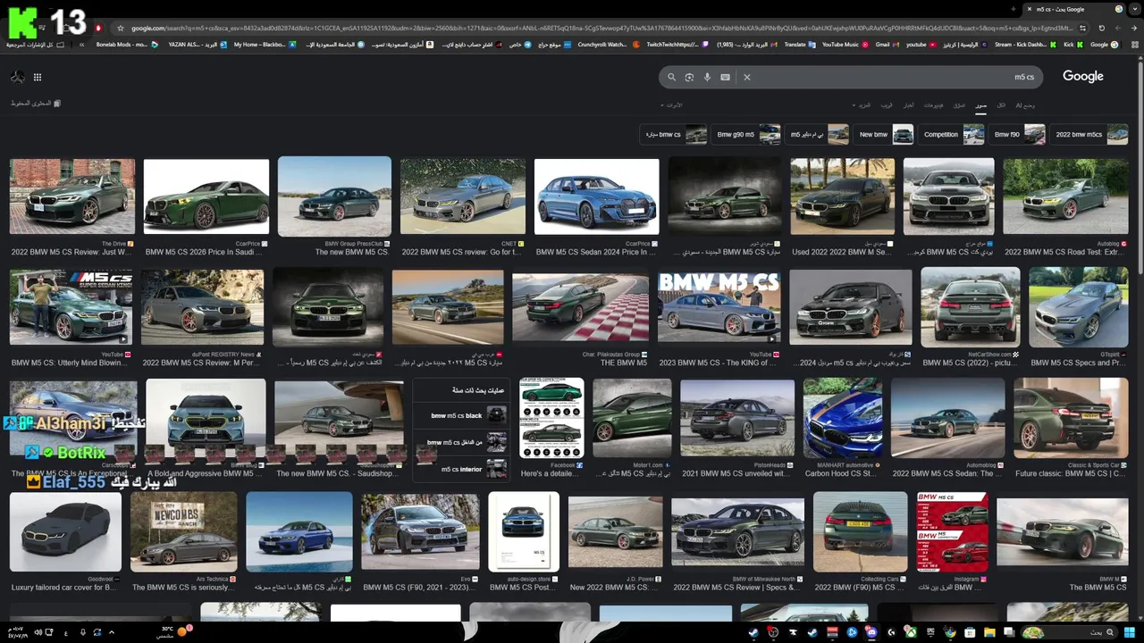Select the Bmw g90 m5 suggestion chip
1144x643 pixels.
[x=747, y=135]
